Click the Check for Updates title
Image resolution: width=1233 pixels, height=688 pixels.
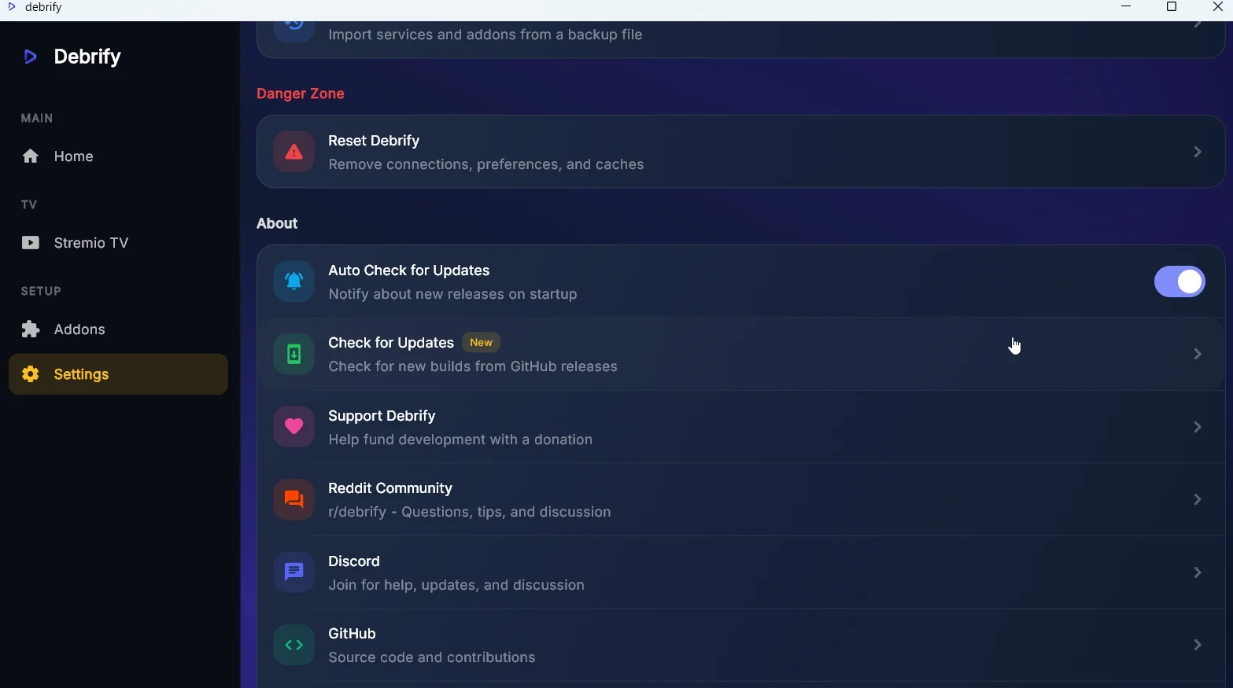[391, 344]
